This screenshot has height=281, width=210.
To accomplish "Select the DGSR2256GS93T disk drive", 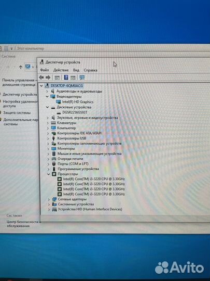I will [x=75, y=112].
